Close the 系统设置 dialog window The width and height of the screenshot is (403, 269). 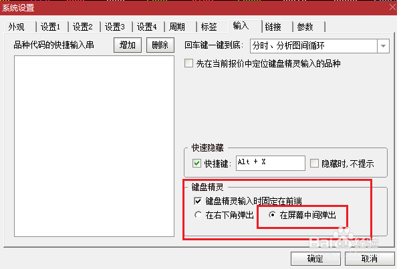392,7
